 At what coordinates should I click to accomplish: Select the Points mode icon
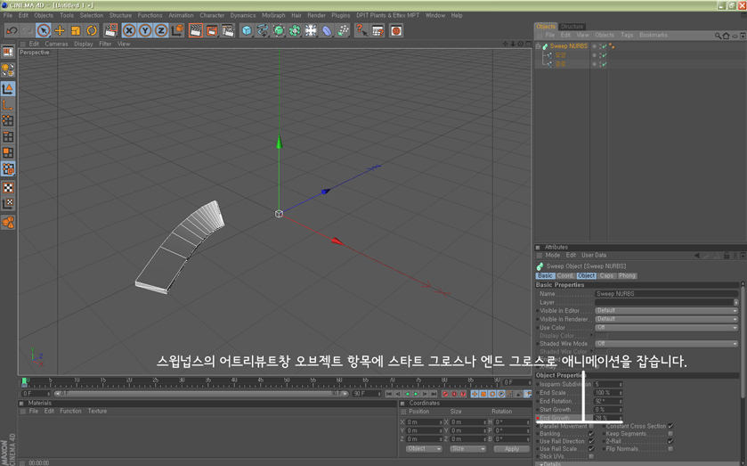point(8,120)
